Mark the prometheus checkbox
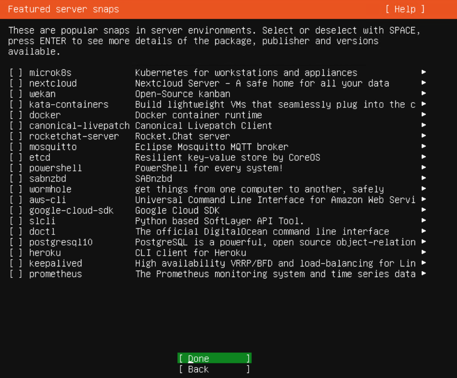Viewport: 457px width, 378px height. coord(16,274)
